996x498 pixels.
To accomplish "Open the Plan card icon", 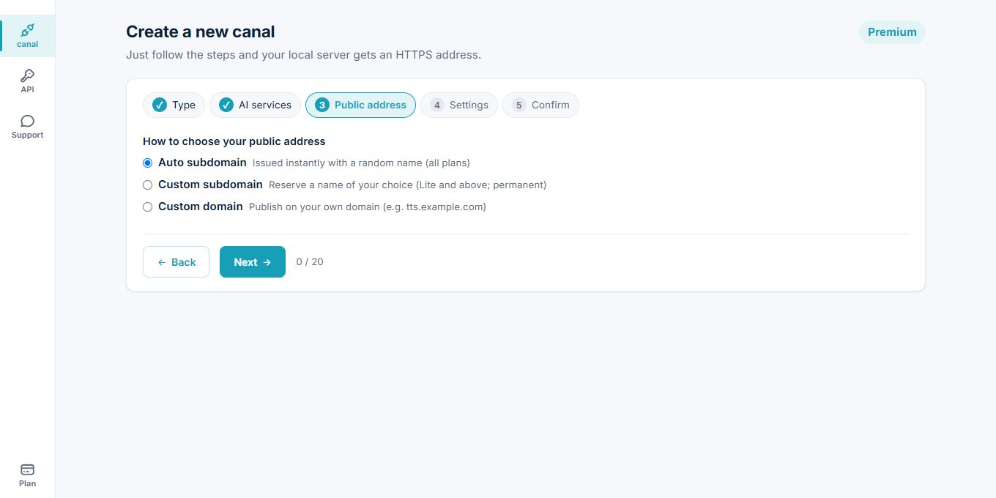I will click(27, 469).
